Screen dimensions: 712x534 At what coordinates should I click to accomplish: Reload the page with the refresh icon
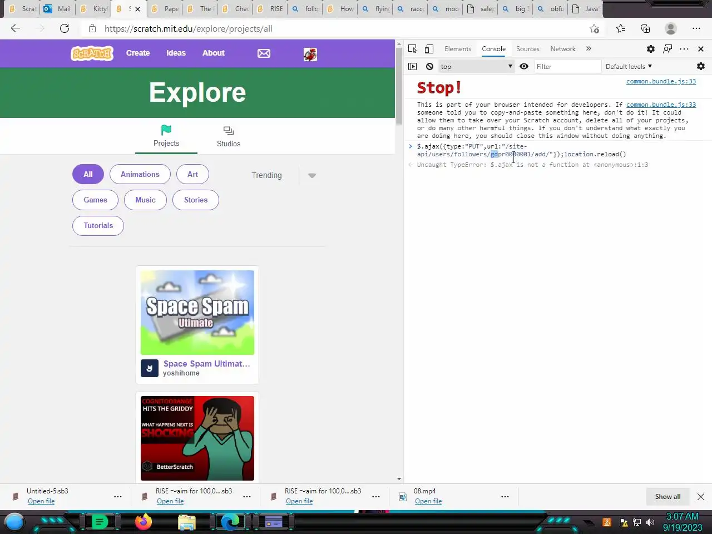coord(65,28)
